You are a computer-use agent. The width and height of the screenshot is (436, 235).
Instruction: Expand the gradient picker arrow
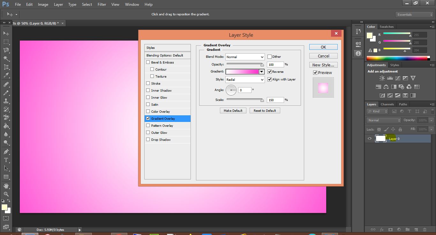262,72
